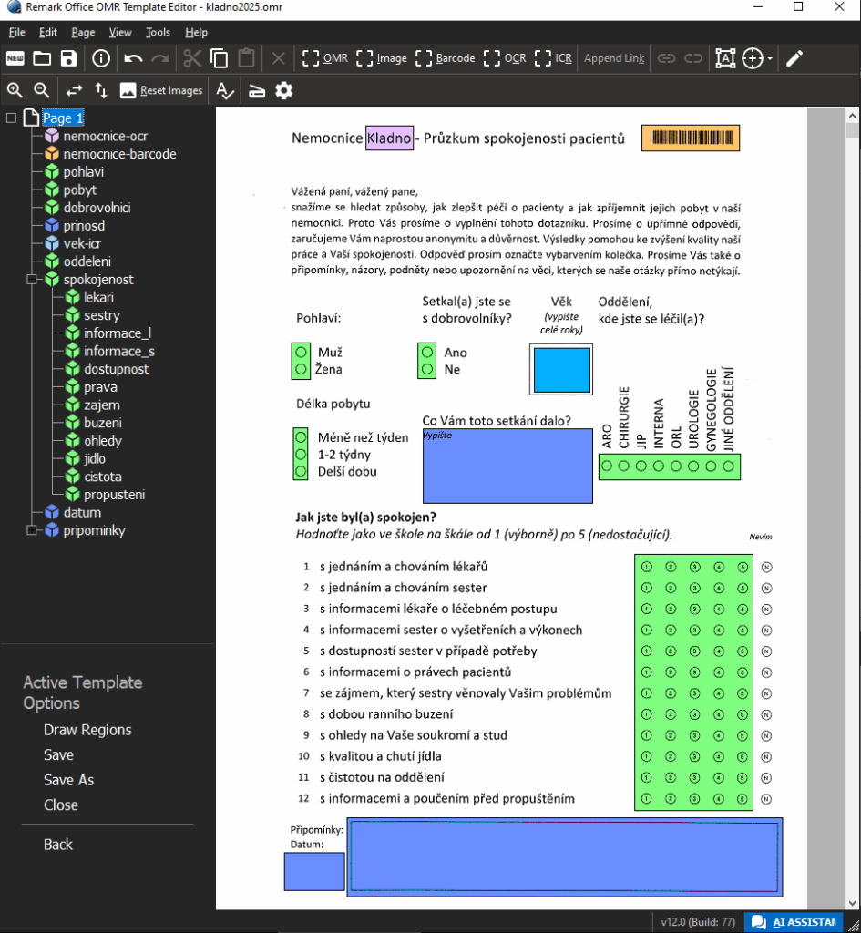Undo the last action
Screen dimensions: 861x933
click(133, 58)
